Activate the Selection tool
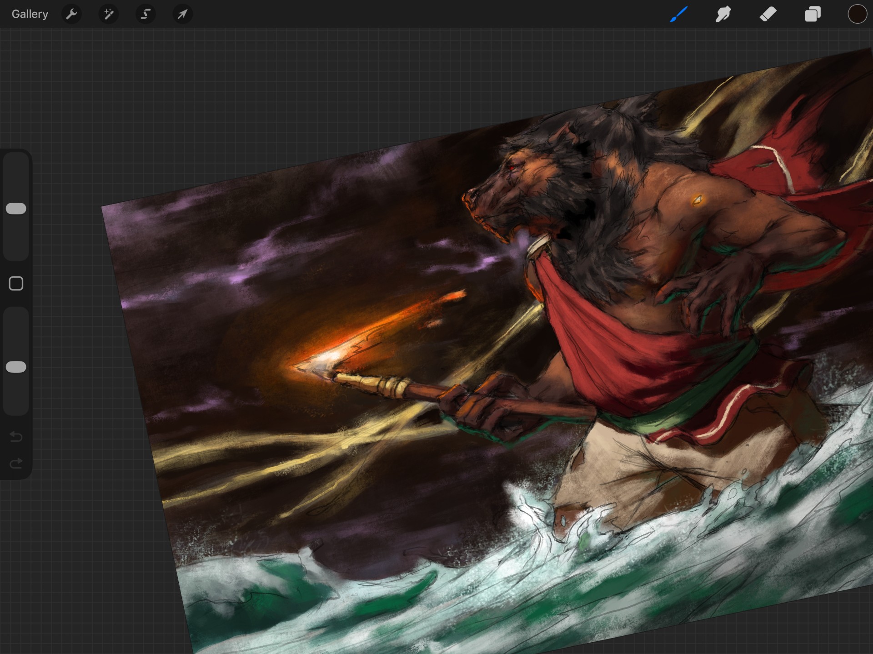Viewport: 873px width, 654px height. click(145, 14)
